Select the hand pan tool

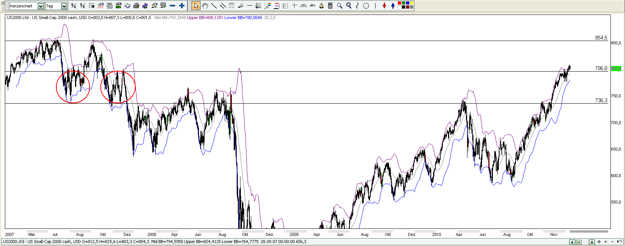[205, 6]
